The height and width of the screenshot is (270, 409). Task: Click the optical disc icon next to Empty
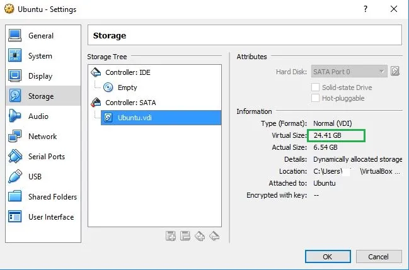click(x=108, y=87)
